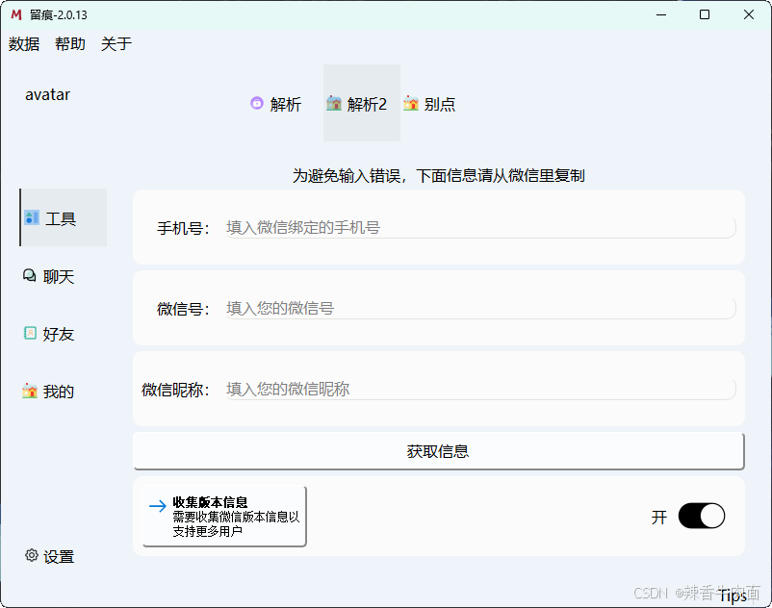
Task: Click the 留痕 app logo icon
Action: 16,14
